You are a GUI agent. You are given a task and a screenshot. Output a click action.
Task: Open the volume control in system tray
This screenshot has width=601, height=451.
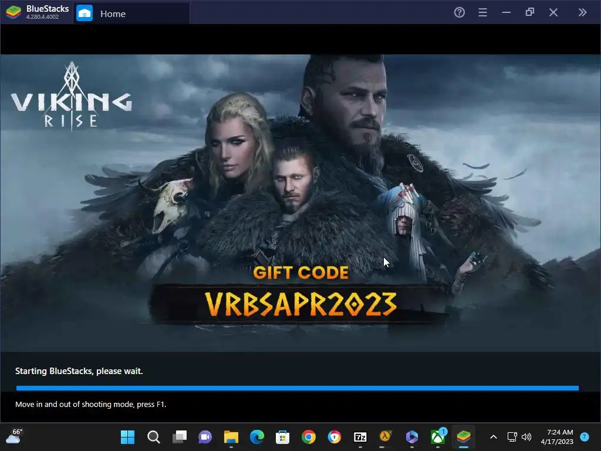(x=526, y=437)
